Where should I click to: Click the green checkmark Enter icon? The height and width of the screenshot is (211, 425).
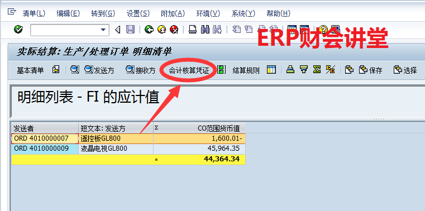pyautogui.click(x=18, y=29)
